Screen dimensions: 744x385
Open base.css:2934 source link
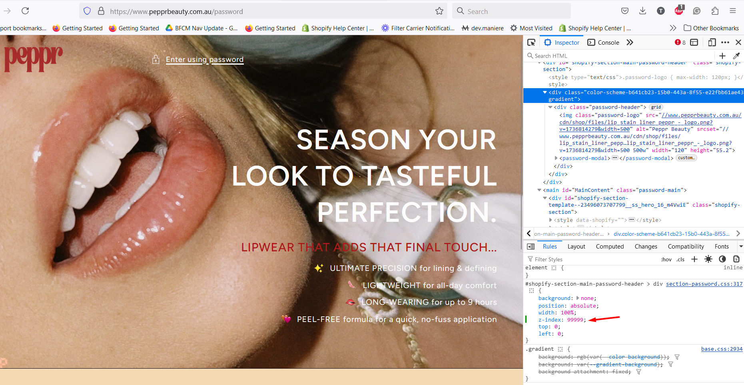click(722, 349)
